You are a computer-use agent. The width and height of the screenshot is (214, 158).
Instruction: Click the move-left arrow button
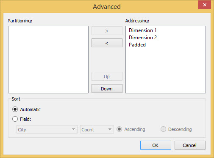coord(107,43)
